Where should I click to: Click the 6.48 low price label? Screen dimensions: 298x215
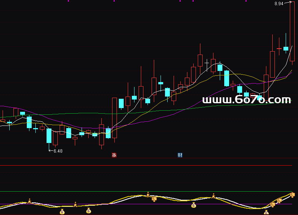(x=58, y=151)
